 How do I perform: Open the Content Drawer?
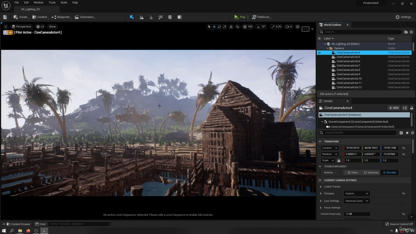(18, 224)
